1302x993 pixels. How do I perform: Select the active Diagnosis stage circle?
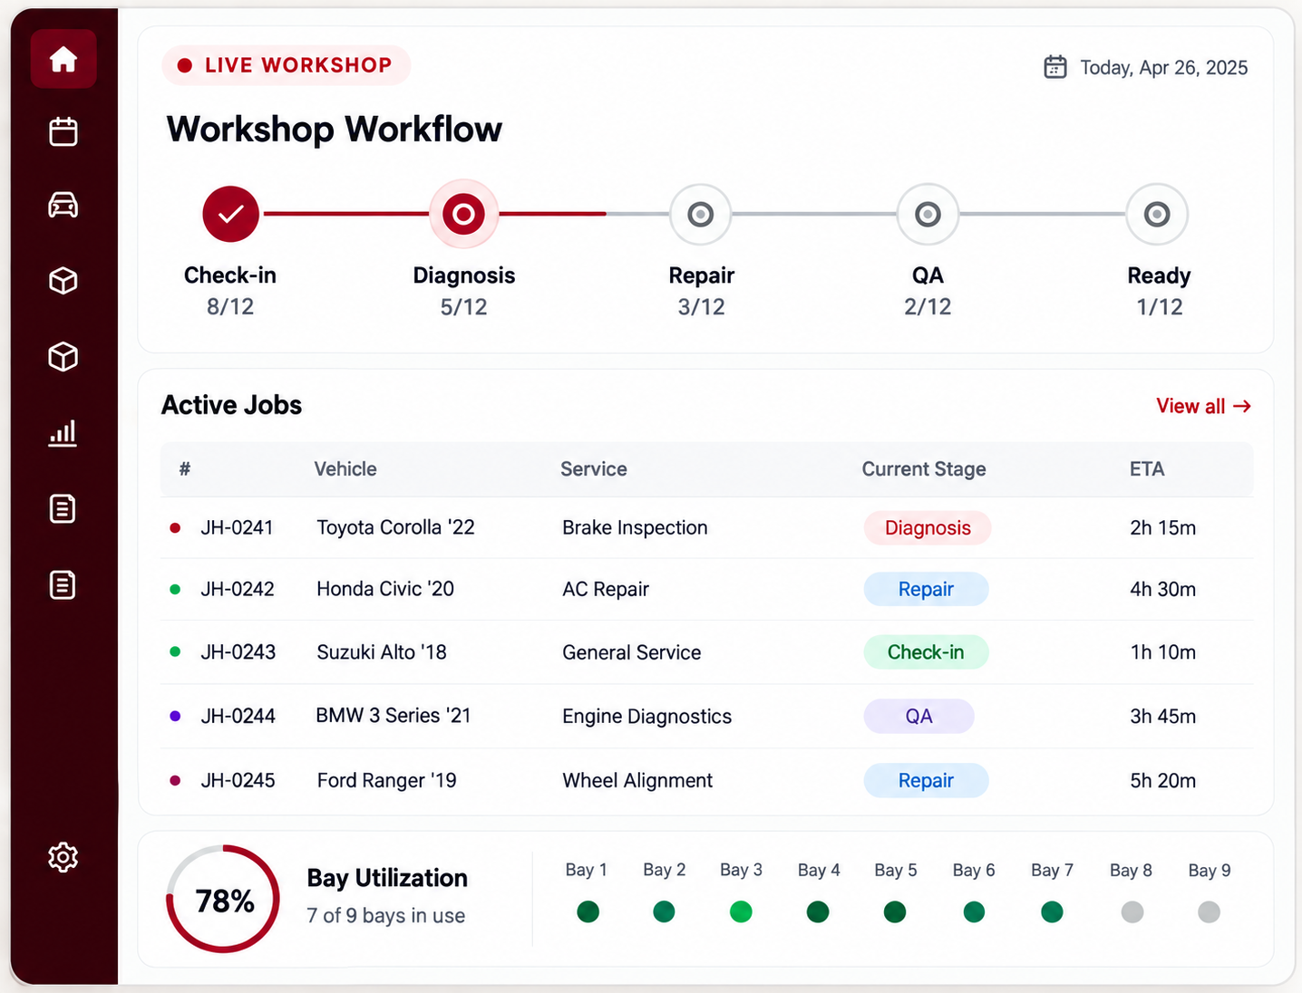(463, 214)
